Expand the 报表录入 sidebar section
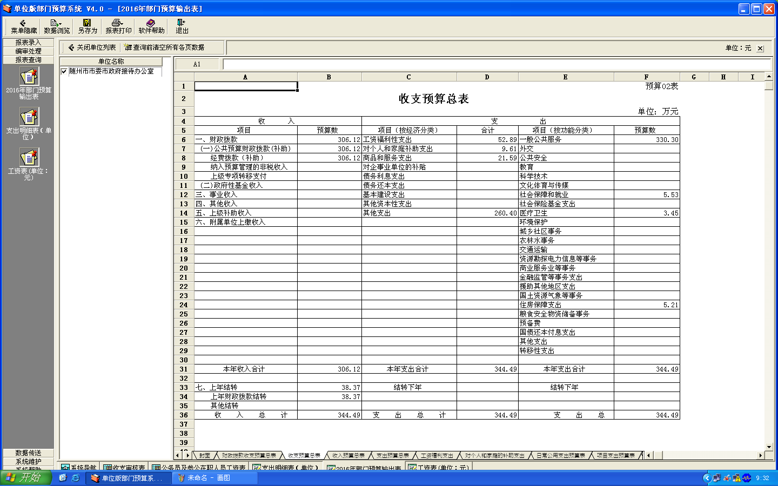This screenshot has width=778, height=486. coord(28,43)
